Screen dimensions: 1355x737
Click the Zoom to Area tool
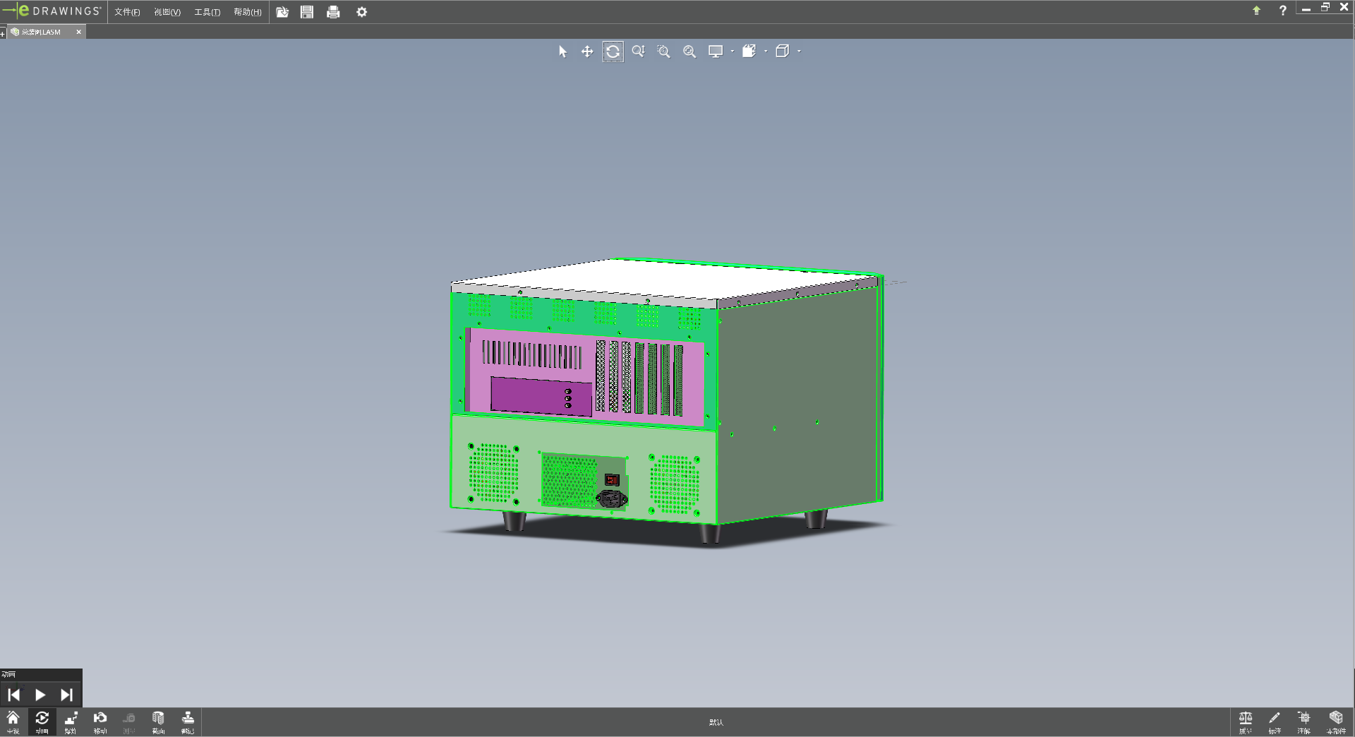663,52
